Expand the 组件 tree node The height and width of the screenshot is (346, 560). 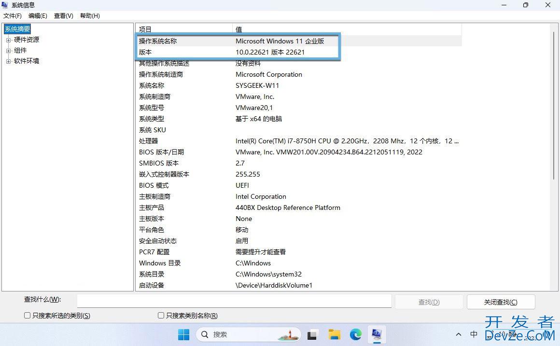click(8, 51)
